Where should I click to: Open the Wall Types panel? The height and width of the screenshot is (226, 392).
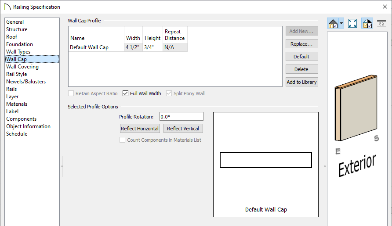pos(18,52)
